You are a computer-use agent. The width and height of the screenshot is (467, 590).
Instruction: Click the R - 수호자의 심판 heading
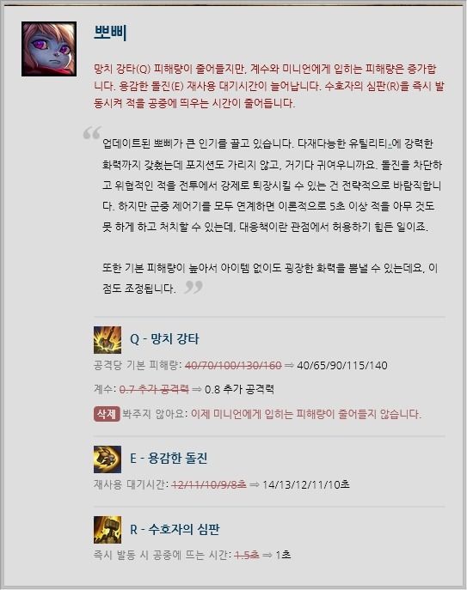(175, 529)
